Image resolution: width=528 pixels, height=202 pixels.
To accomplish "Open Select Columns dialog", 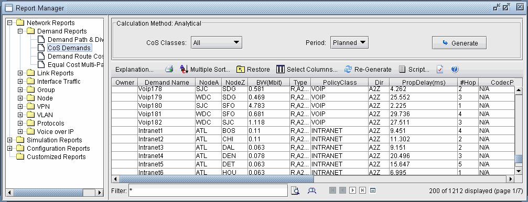I will tap(307, 69).
